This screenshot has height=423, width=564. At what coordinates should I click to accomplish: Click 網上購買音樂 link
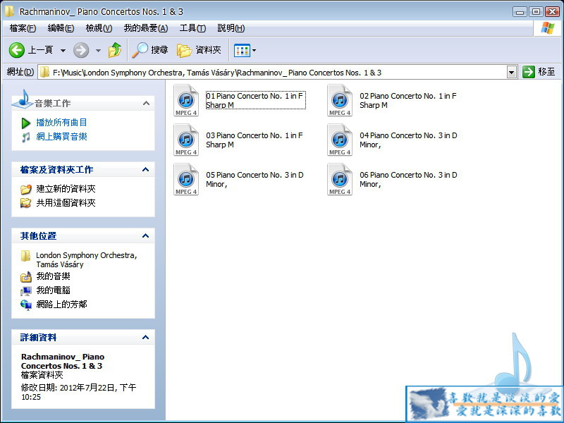[x=61, y=137]
